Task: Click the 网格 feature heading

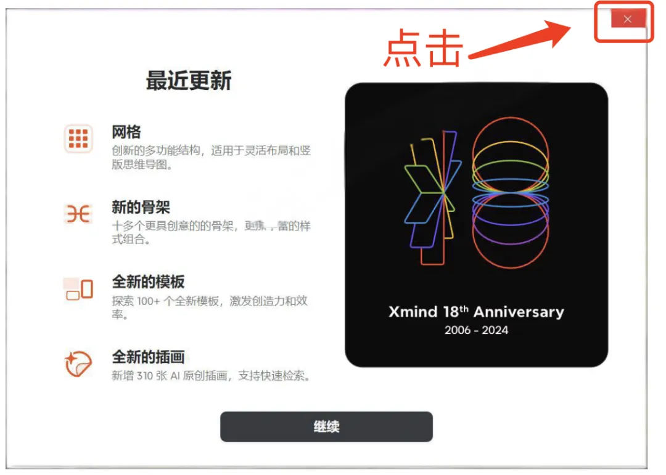Action: point(126,132)
